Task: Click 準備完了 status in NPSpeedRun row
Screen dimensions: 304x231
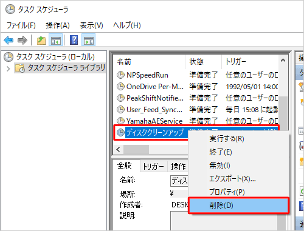Action: click(204, 75)
